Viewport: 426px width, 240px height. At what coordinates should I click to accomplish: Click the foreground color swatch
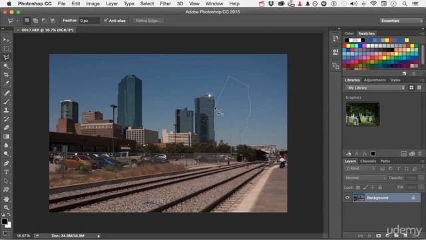[x=5, y=221]
